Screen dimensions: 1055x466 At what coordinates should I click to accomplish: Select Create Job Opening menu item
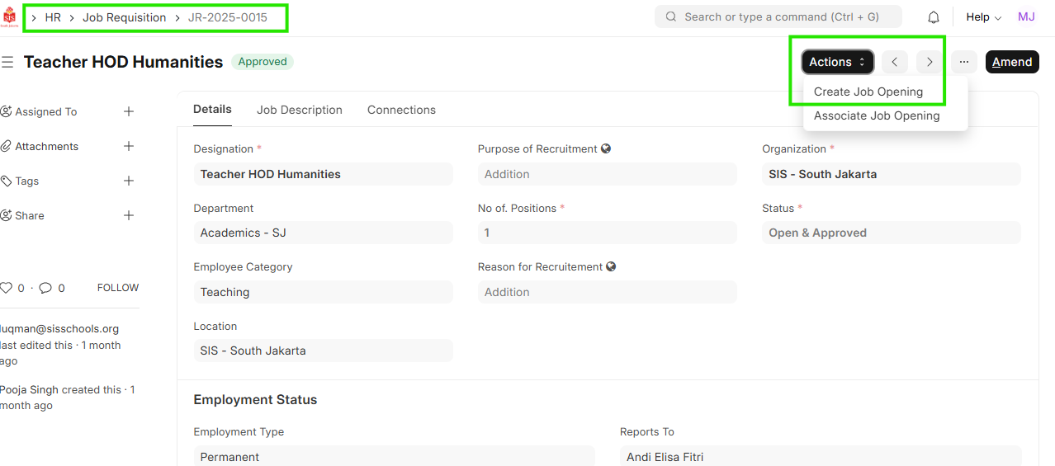tap(868, 92)
